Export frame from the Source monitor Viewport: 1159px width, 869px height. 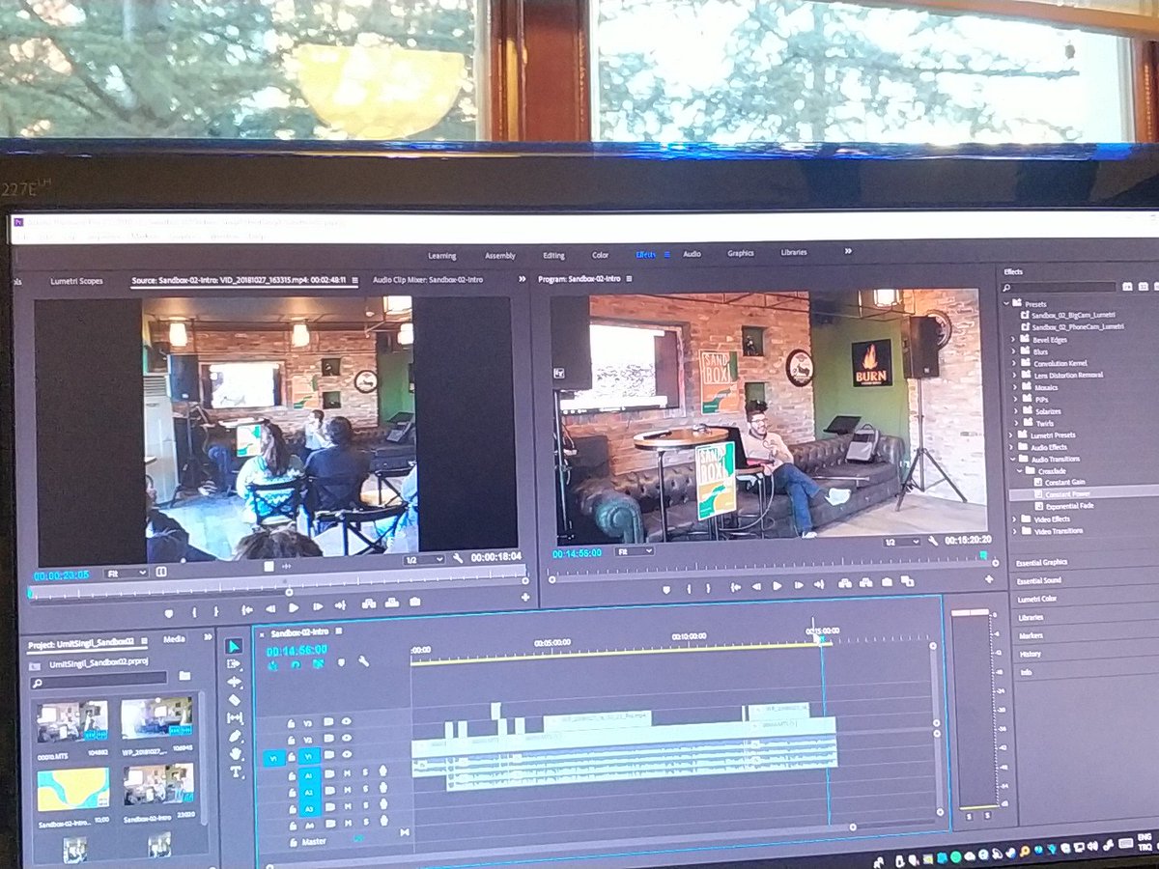click(415, 602)
